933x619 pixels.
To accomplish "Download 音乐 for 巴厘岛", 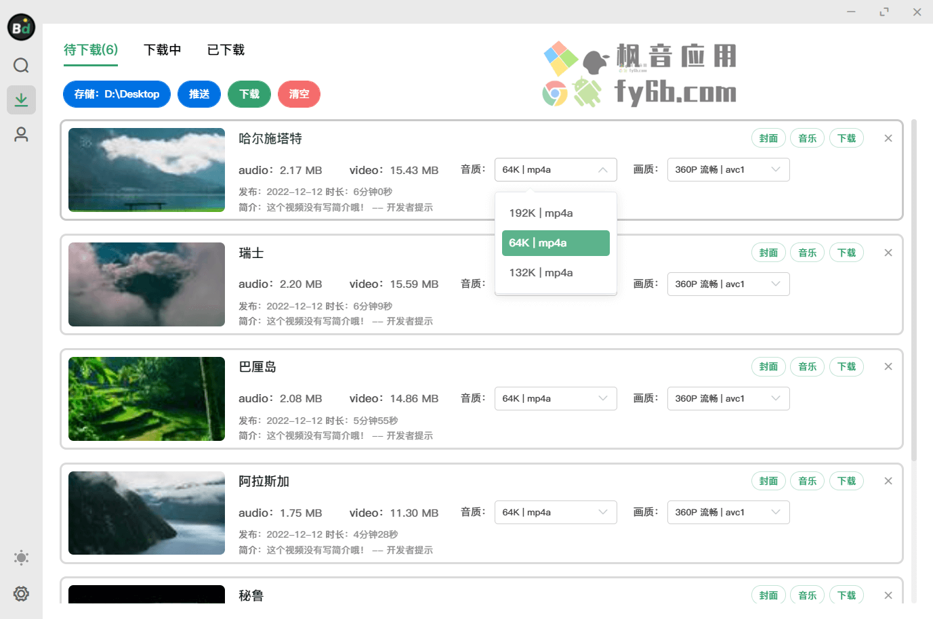I will (x=808, y=366).
